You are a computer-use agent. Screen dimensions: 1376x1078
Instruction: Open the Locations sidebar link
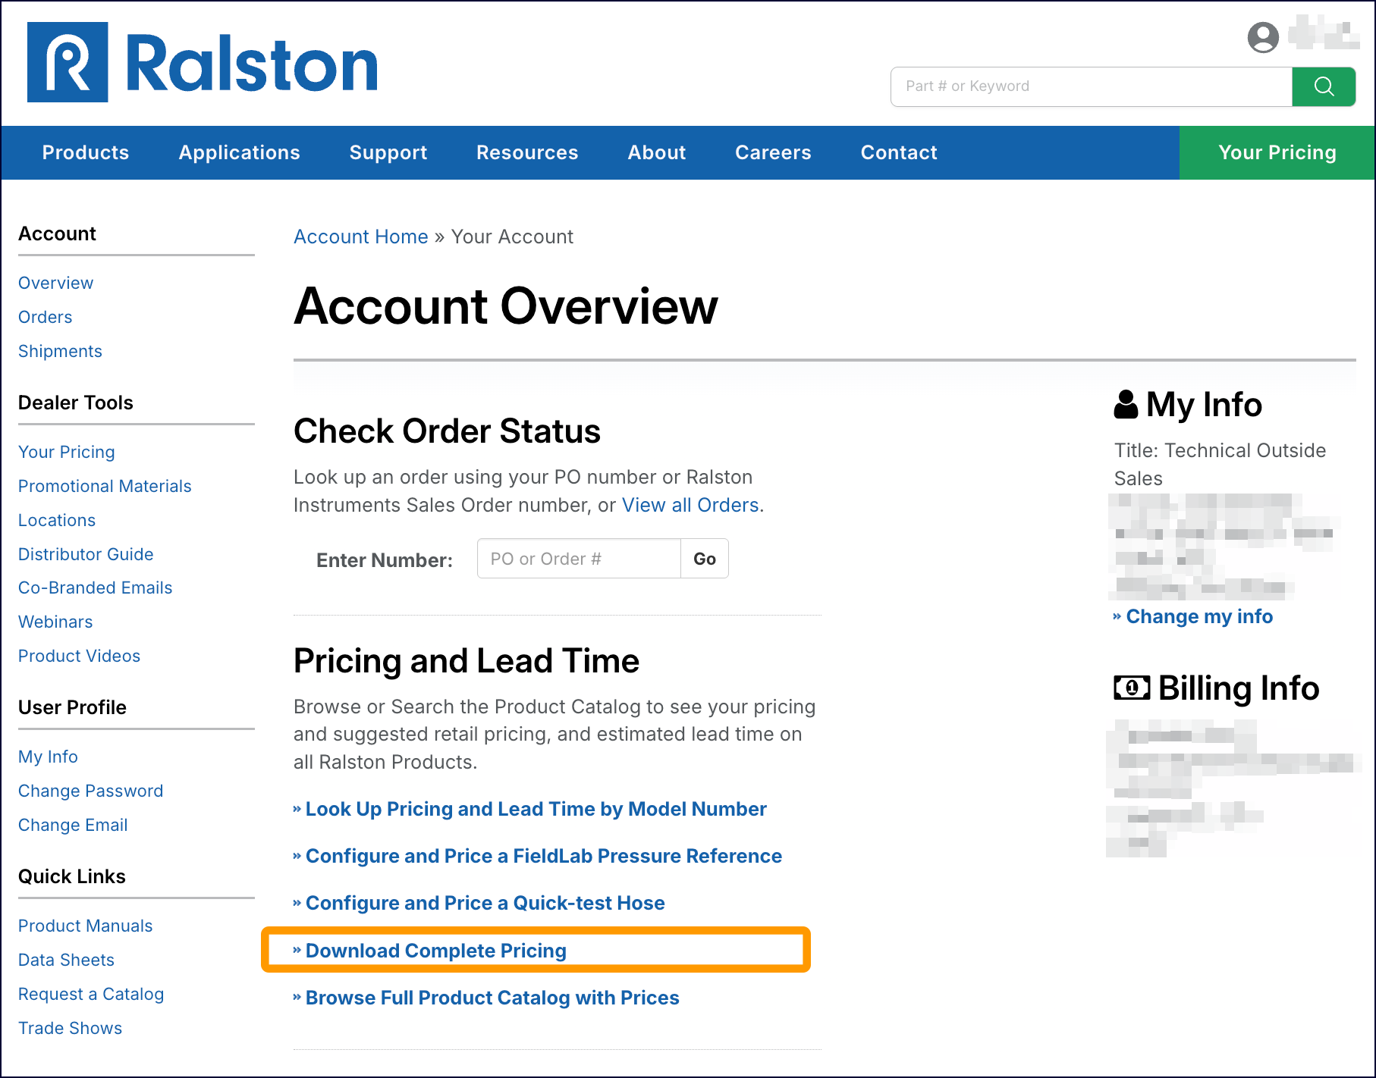pos(57,520)
